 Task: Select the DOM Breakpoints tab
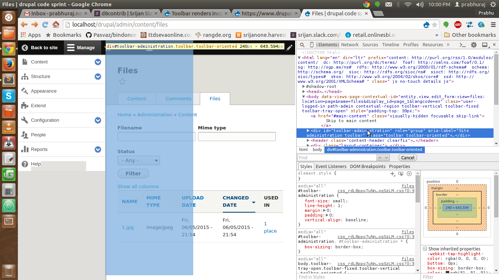pyautogui.click(x=367, y=166)
